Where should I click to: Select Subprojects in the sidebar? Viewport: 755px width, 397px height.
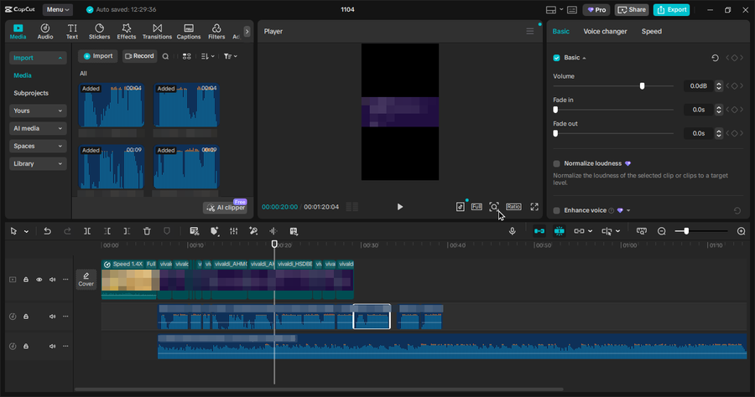point(31,93)
